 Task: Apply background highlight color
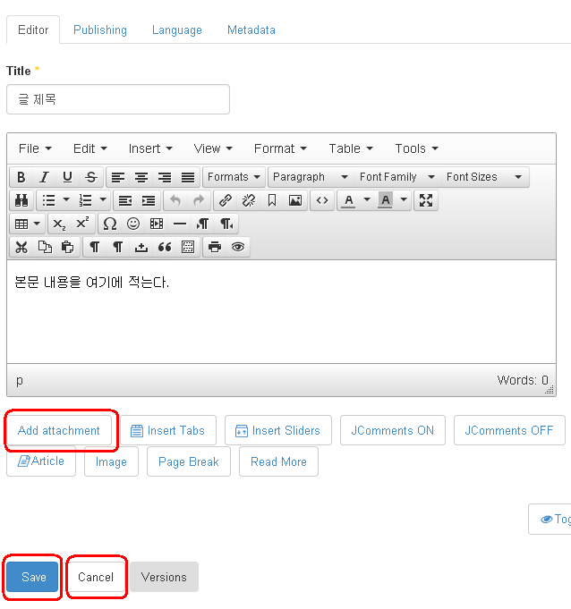[385, 200]
